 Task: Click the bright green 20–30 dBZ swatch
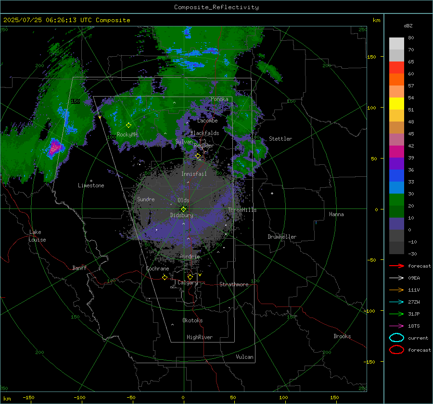[396, 200]
